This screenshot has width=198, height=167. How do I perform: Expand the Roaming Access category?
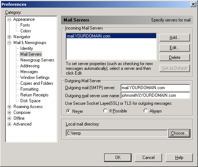point(9,107)
